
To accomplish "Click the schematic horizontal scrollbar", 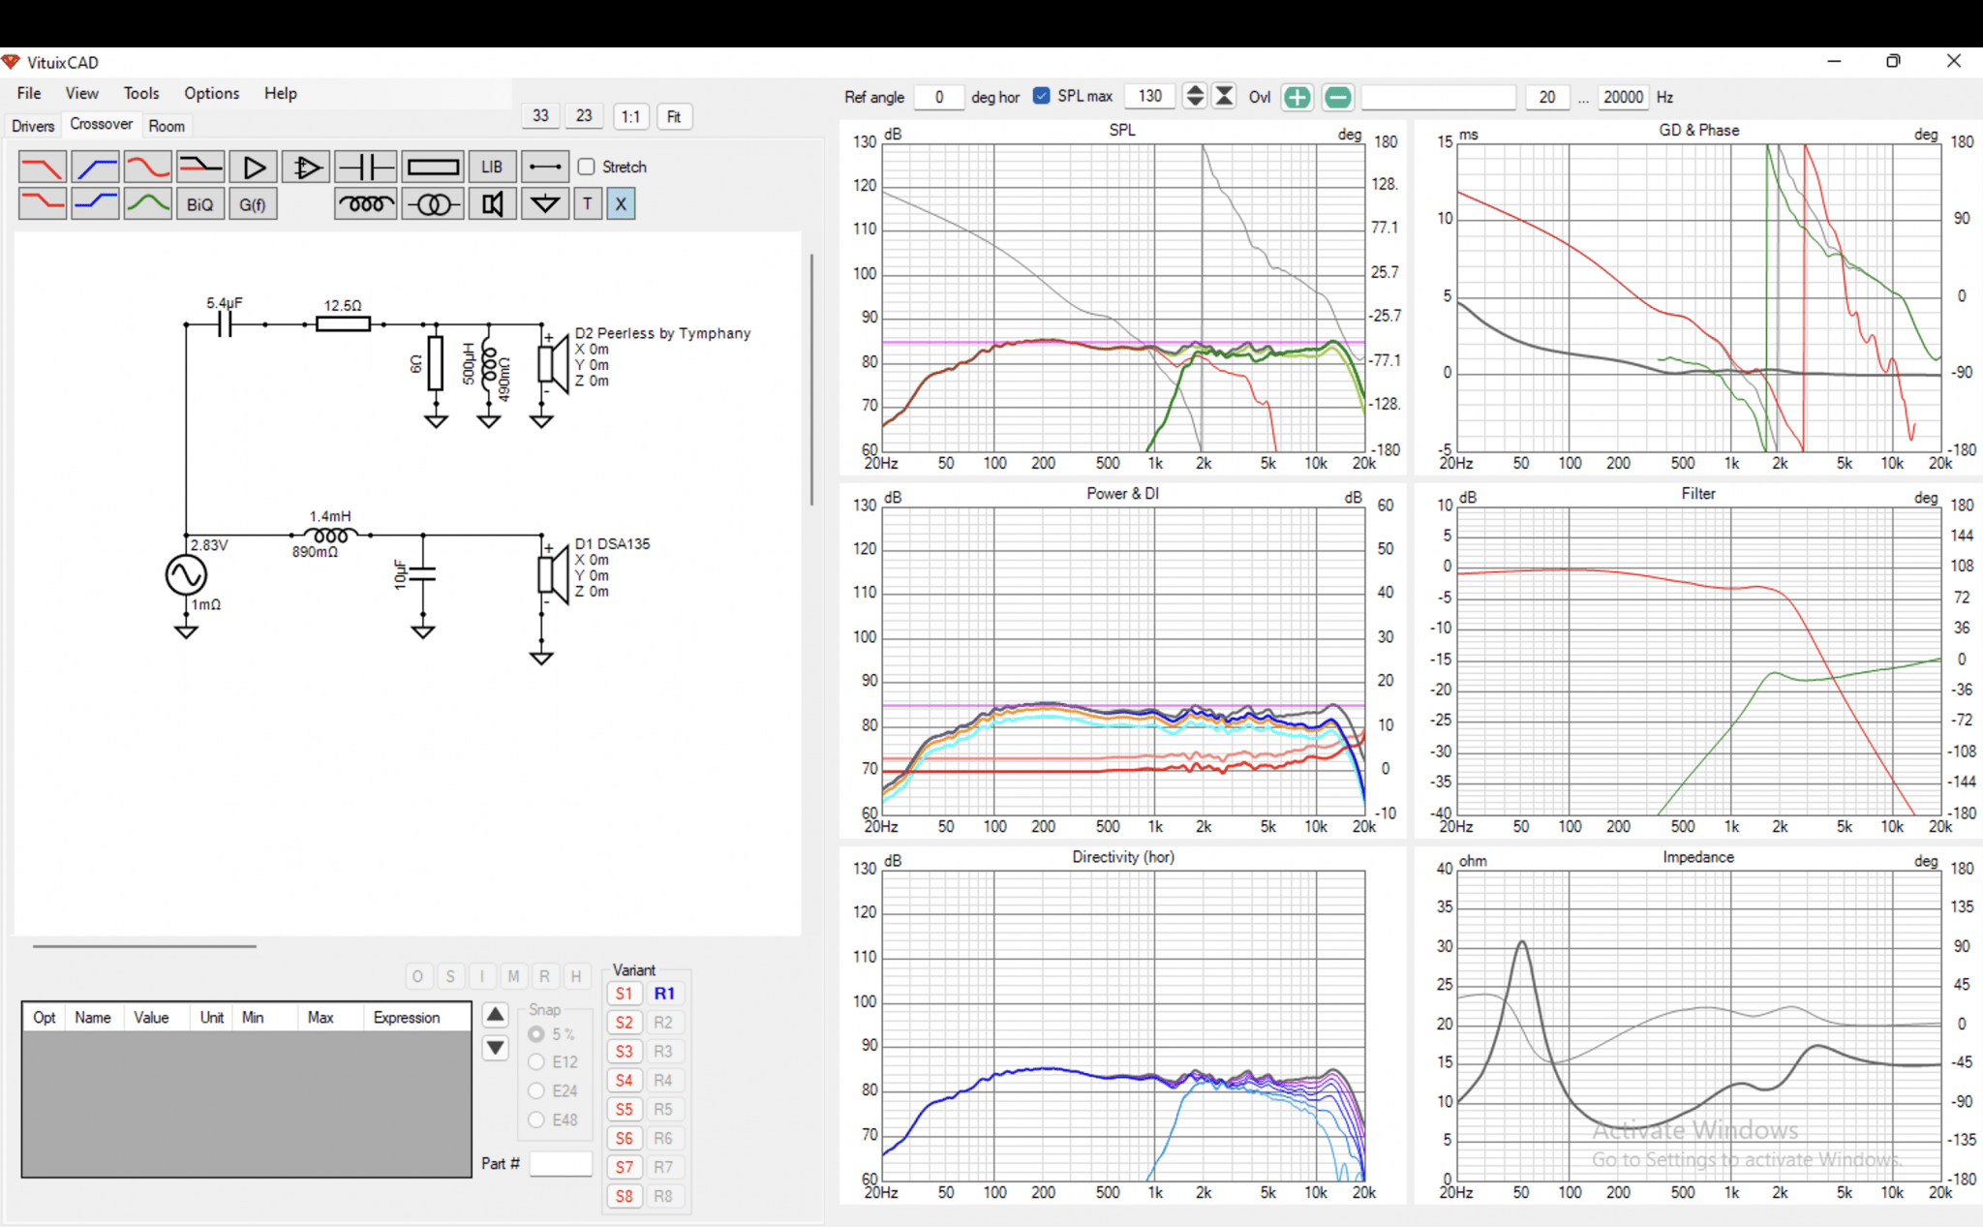I will 144,946.
